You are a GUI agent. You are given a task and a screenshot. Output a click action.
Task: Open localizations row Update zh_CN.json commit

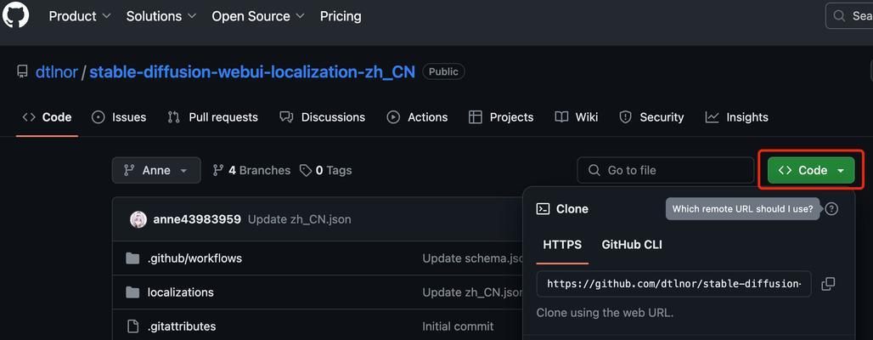tap(472, 292)
